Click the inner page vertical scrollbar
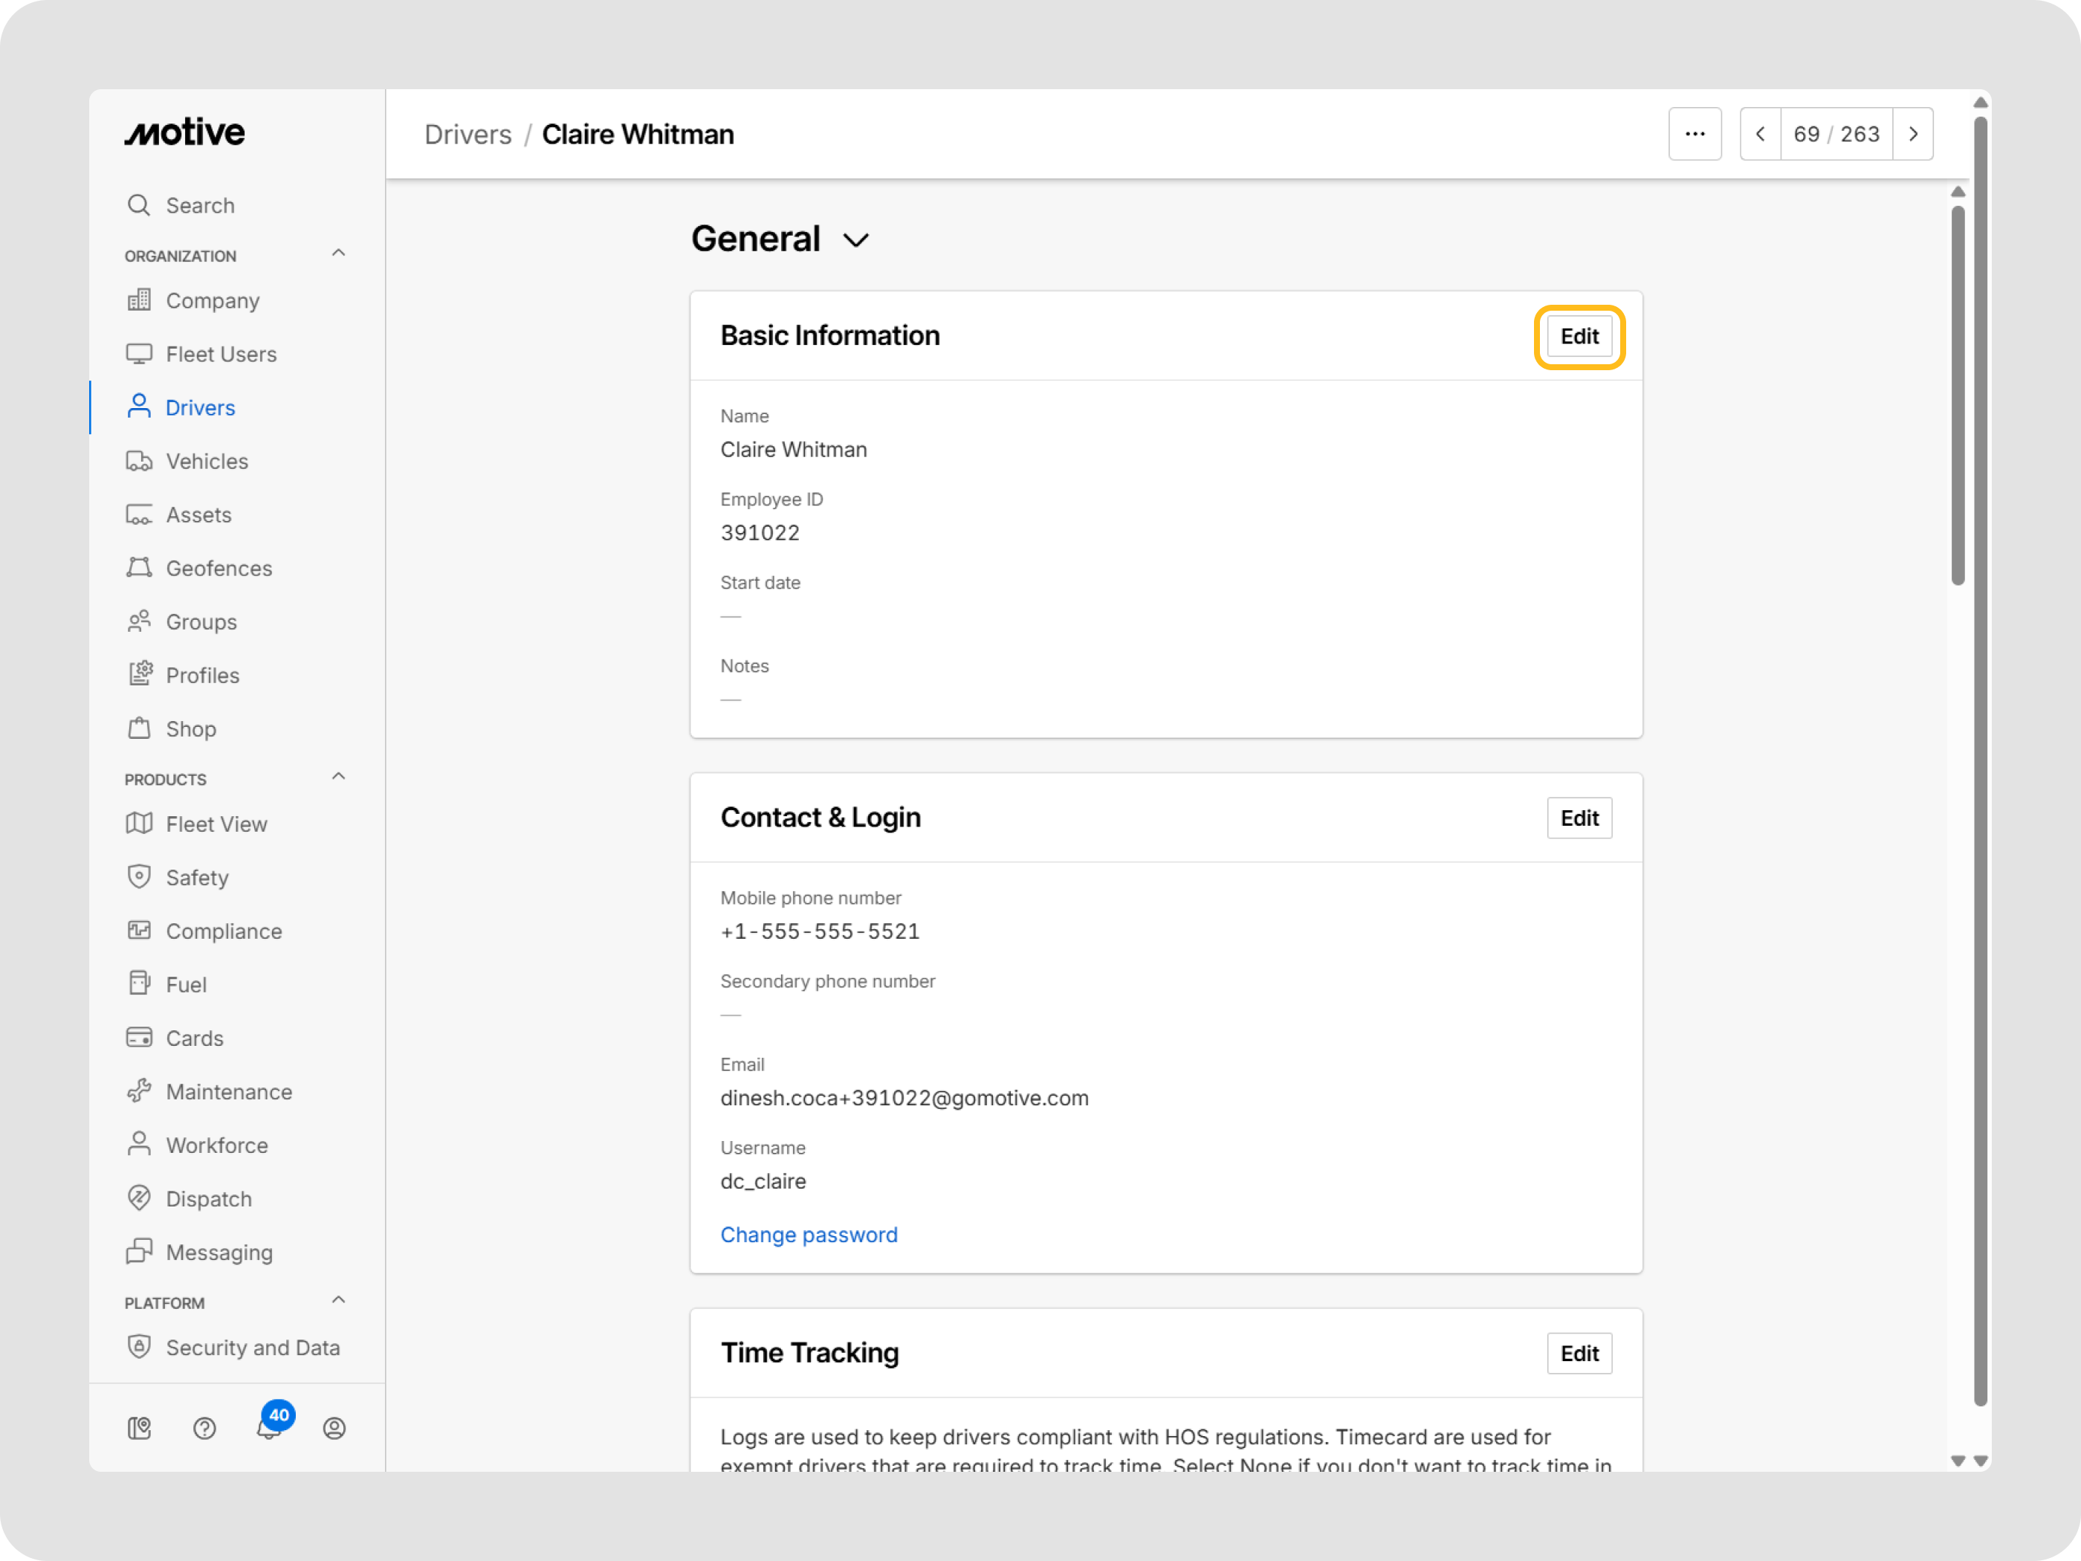This screenshot has width=2081, height=1561. point(1958,395)
